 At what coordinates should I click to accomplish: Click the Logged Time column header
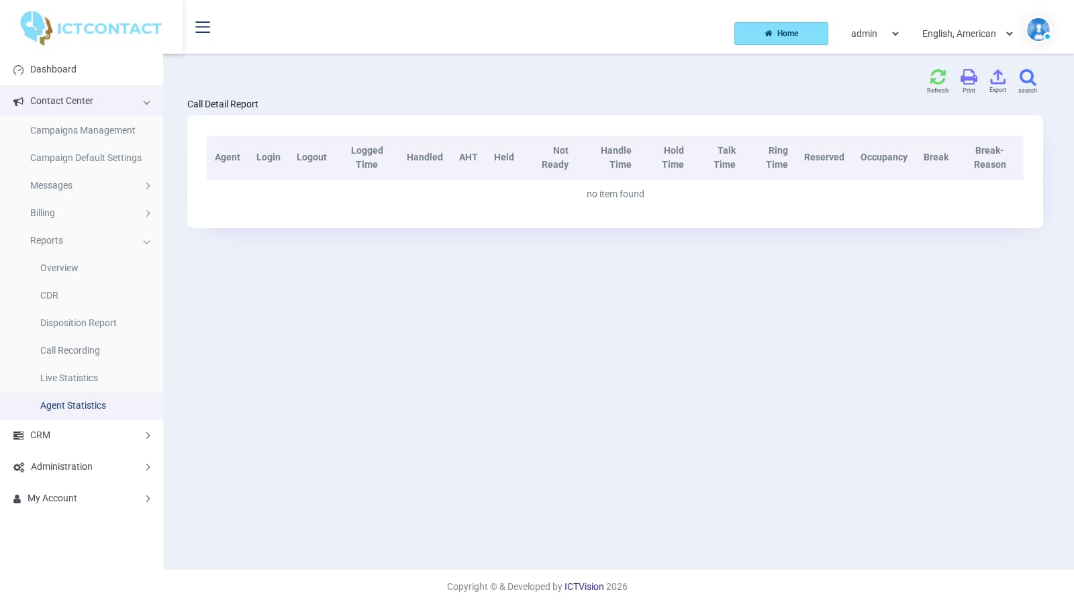point(367,158)
